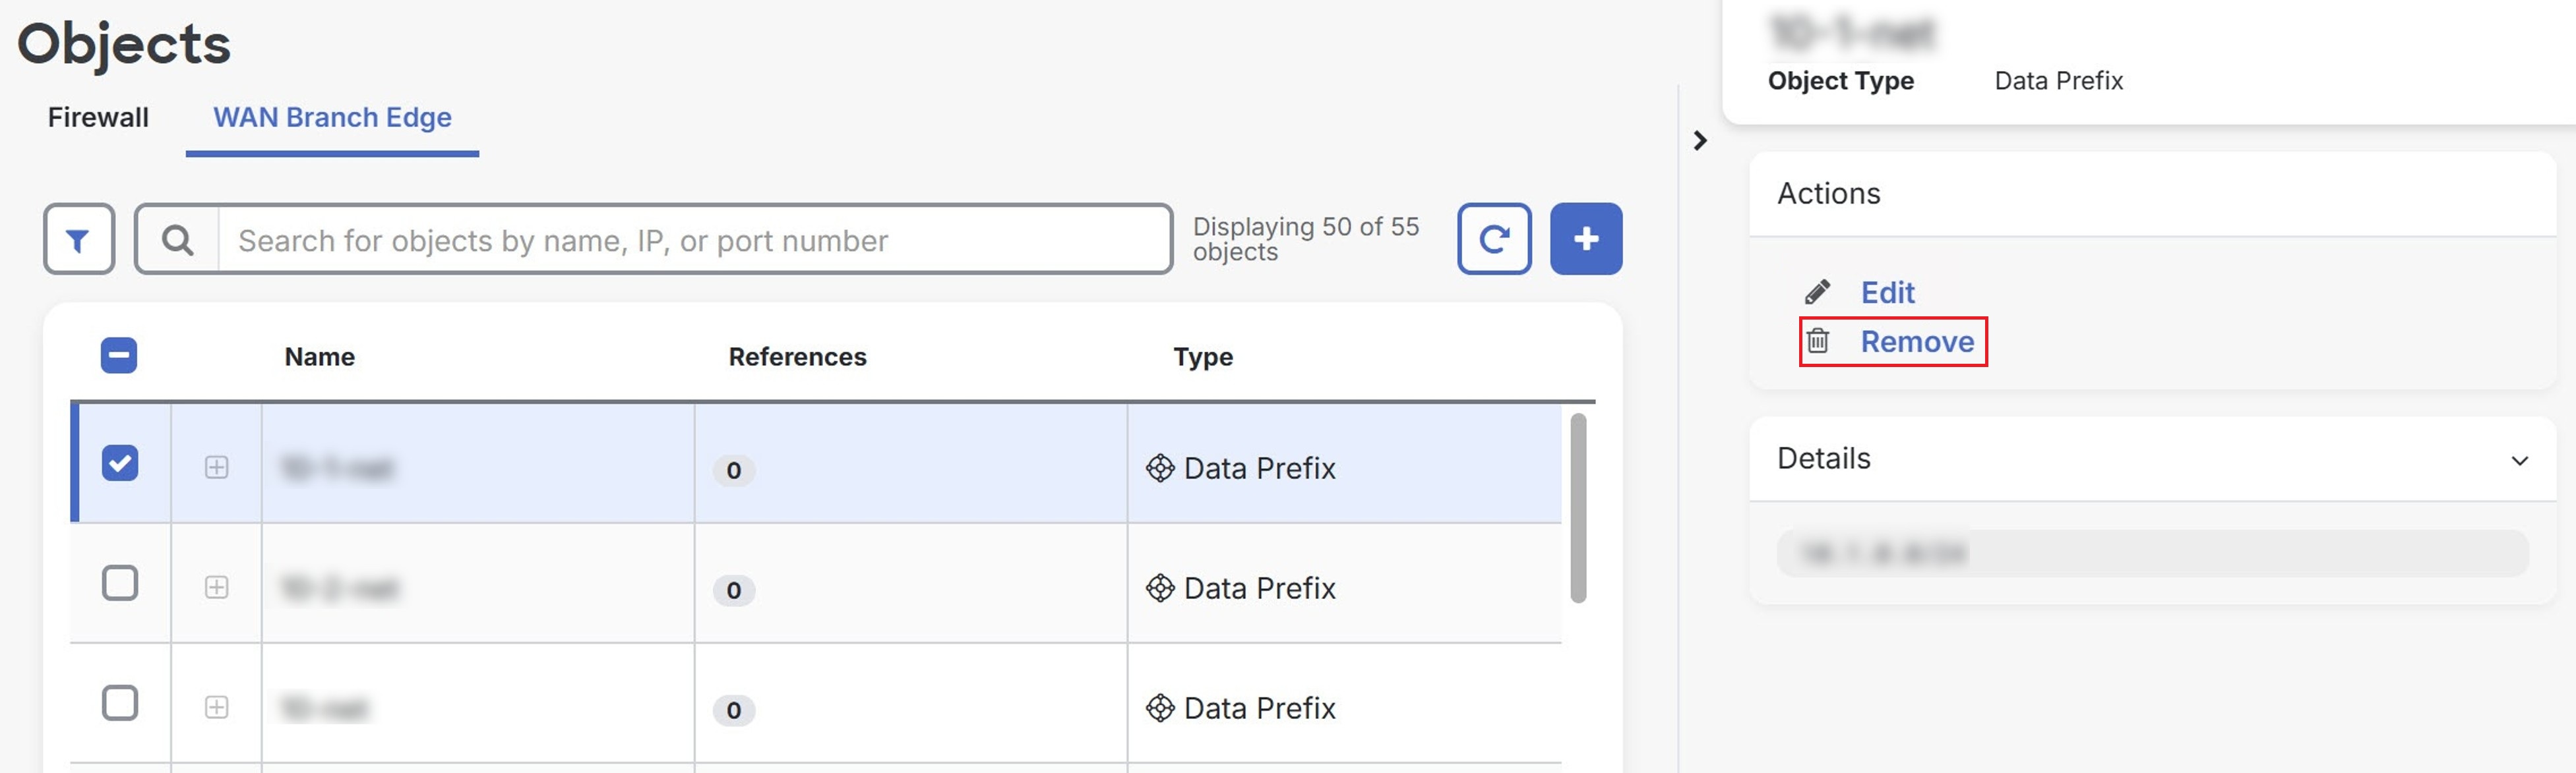This screenshot has width=2576, height=773.
Task: Click the Edit link in Actions
Action: (x=1887, y=292)
